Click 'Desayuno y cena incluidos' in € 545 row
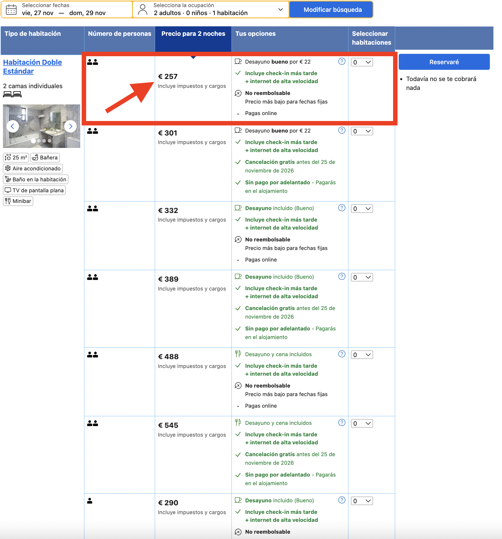Viewport: 502px width, 539px height. (278, 423)
